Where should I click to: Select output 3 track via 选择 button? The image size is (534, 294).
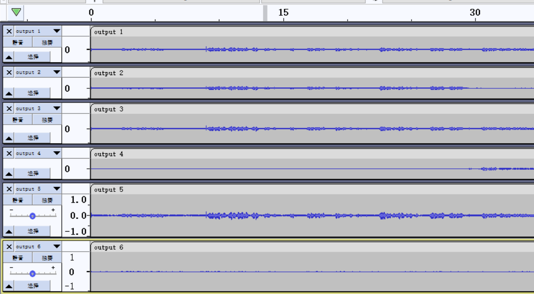(32, 137)
